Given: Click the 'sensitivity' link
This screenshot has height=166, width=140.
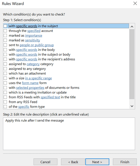Looking at the screenshot, I should tap(33, 40).
